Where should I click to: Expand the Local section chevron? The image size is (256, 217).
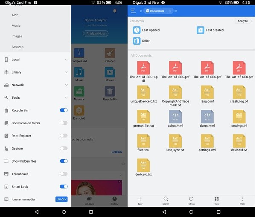[x=66, y=60]
